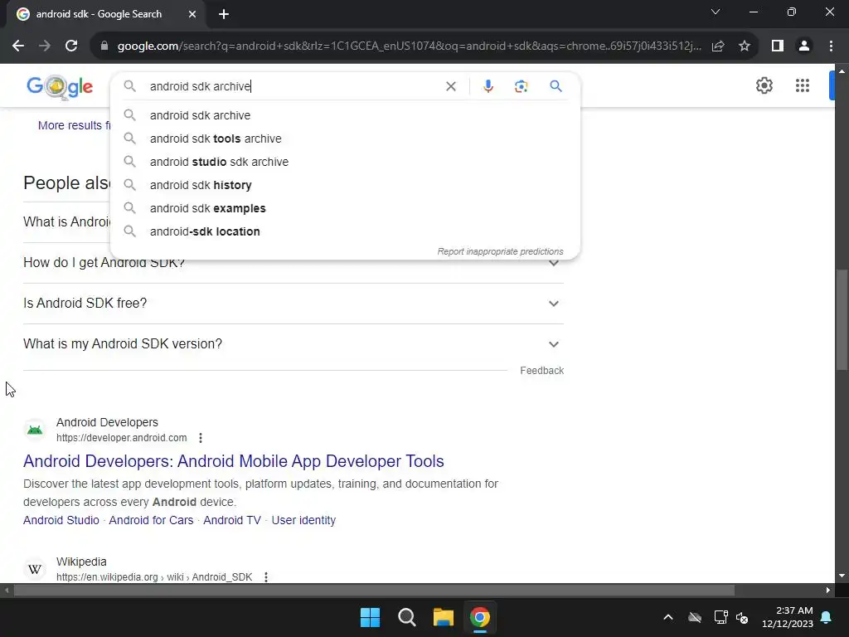This screenshot has height=637, width=849.
Task: Select suggestion 'android sdk tools archive'
Action: coord(345,139)
